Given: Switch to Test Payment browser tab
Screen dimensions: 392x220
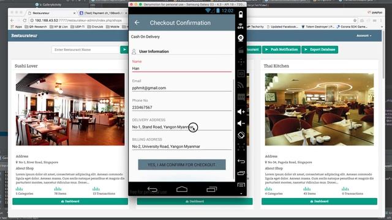Looking at the screenshot, I should point(104,13).
